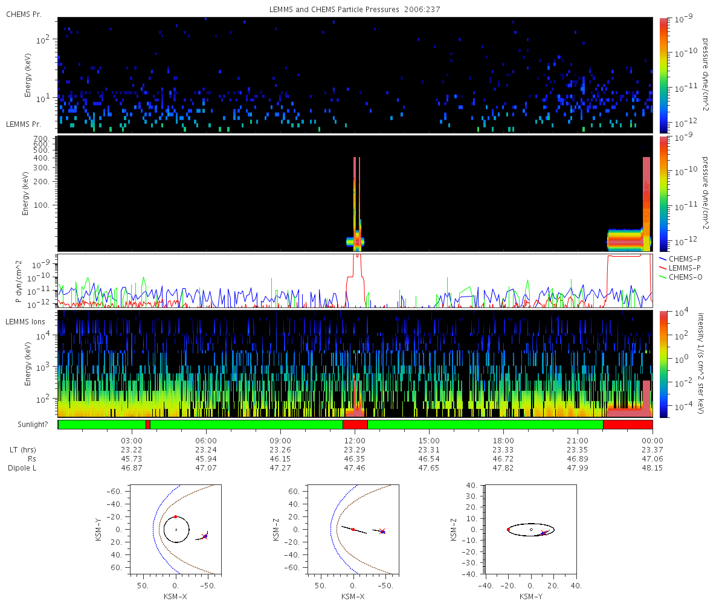Click the 03:00 time axis label
This screenshot has width=725, height=604.
click(x=132, y=440)
